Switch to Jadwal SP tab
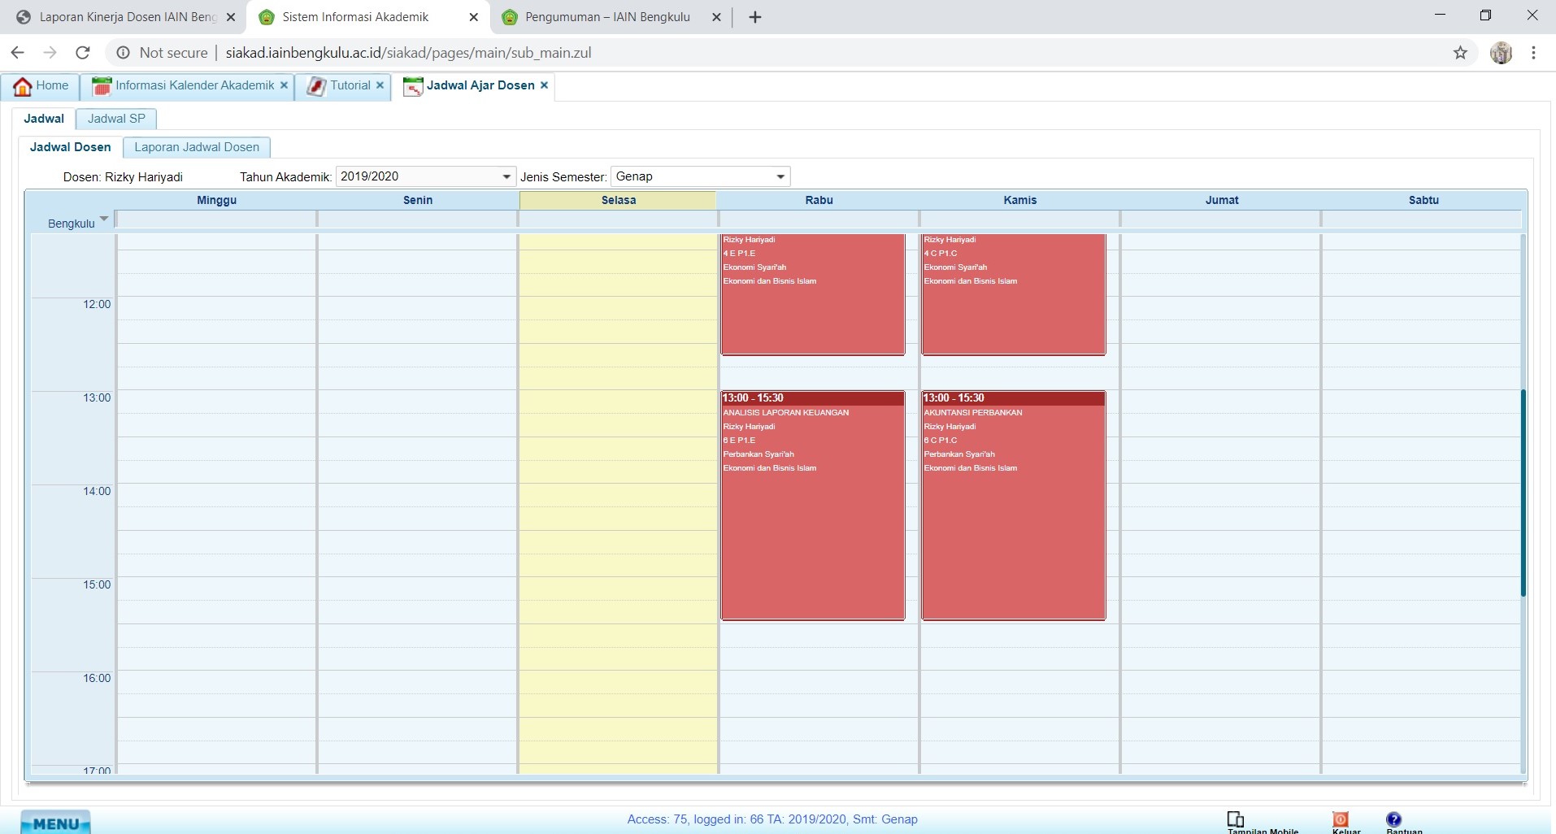1556x834 pixels. (116, 119)
